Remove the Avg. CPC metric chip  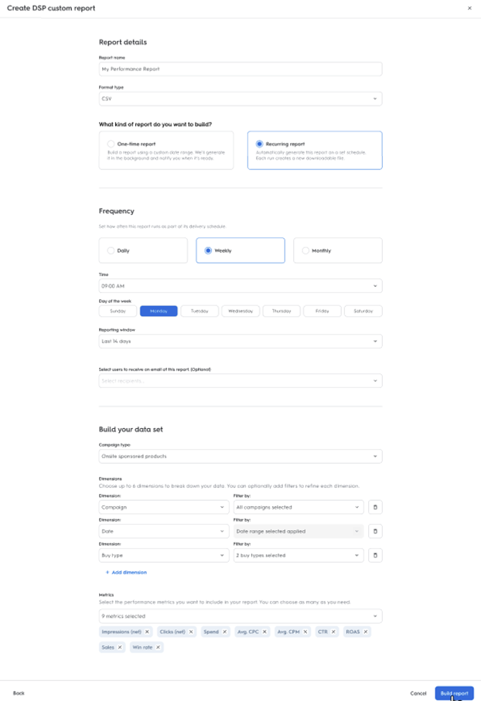[264, 631]
